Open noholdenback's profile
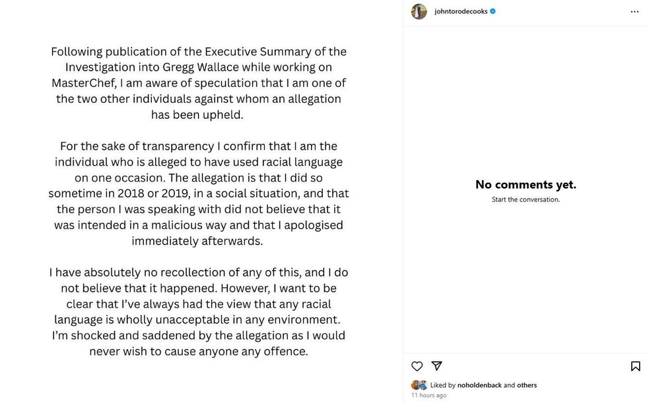Screen dimensions: 647x404 [481, 385]
